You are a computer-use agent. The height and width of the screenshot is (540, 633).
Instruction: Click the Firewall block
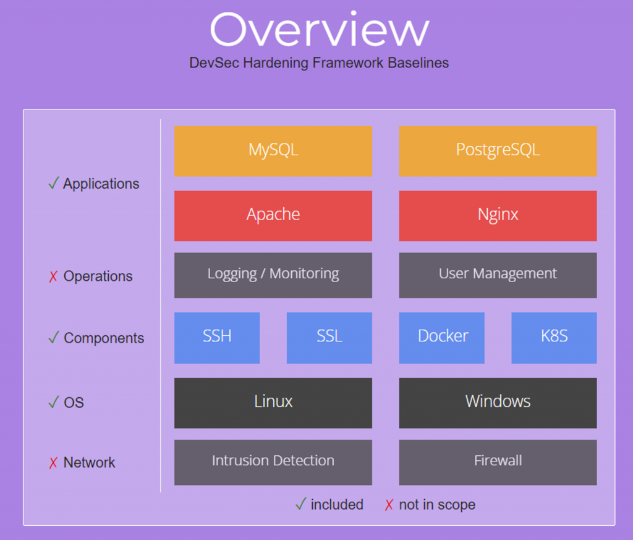498,463
